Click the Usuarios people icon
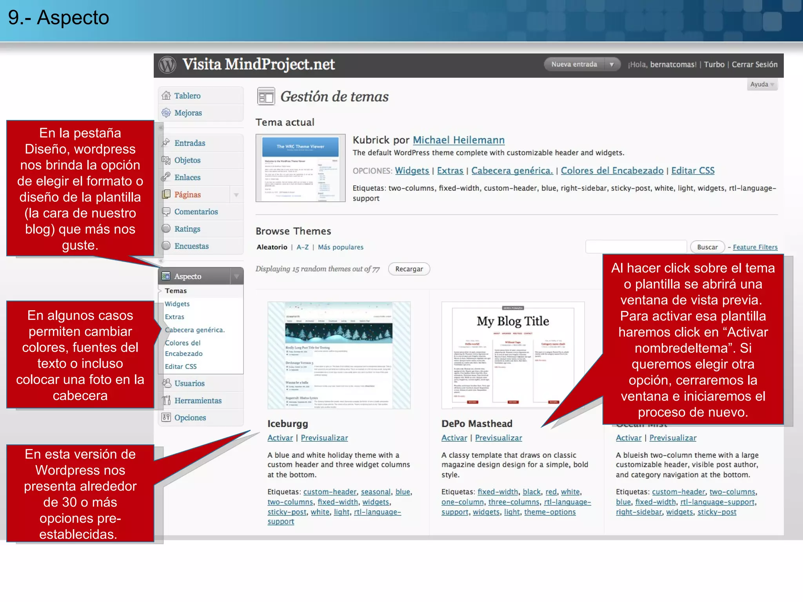The width and height of the screenshot is (803, 602). point(167,383)
